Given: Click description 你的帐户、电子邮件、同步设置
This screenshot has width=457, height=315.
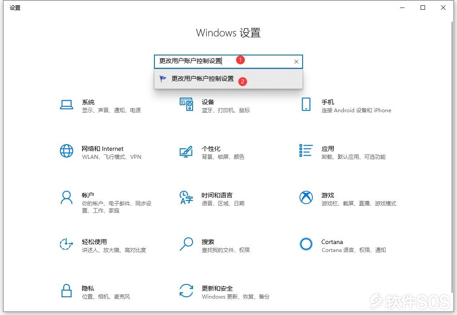Looking at the screenshot, I should click(x=117, y=207).
